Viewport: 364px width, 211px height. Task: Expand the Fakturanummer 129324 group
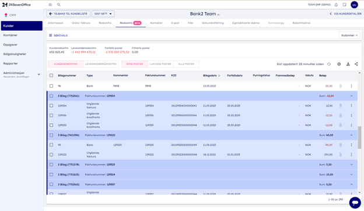click(x=351, y=174)
